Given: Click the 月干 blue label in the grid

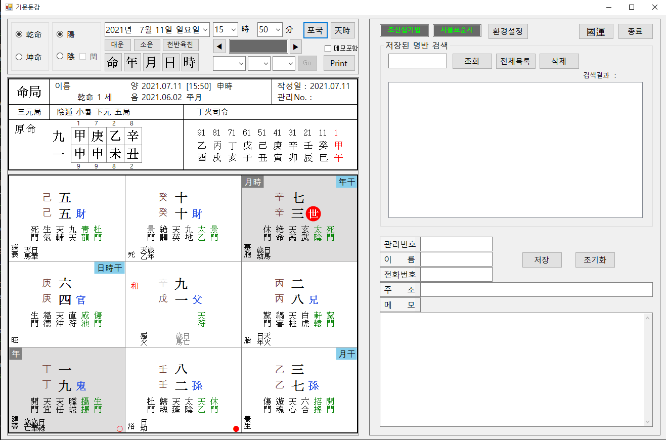Looking at the screenshot, I should pyautogui.click(x=346, y=354).
